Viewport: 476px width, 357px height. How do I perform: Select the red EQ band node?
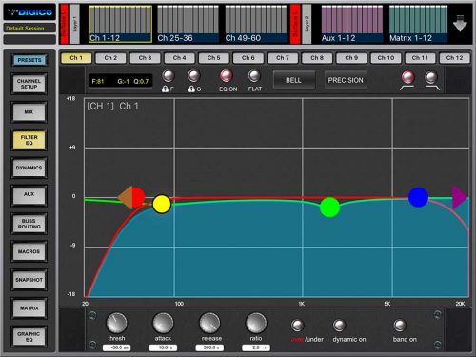pyautogui.click(x=138, y=197)
